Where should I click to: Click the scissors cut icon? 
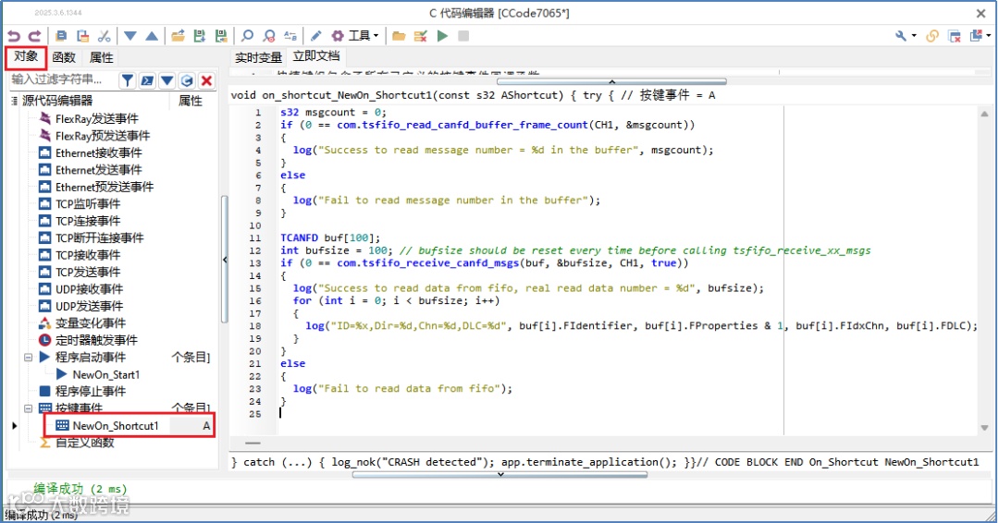pyautogui.click(x=105, y=36)
